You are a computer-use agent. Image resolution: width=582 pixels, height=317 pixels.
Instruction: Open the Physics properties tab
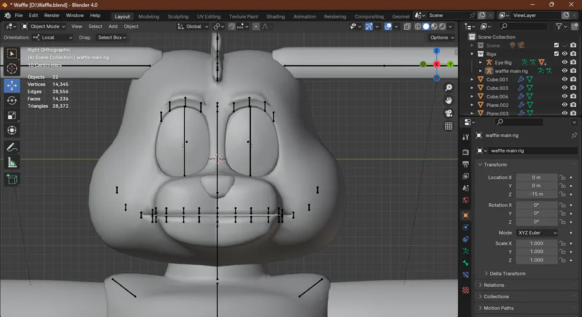click(x=466, y=227)
